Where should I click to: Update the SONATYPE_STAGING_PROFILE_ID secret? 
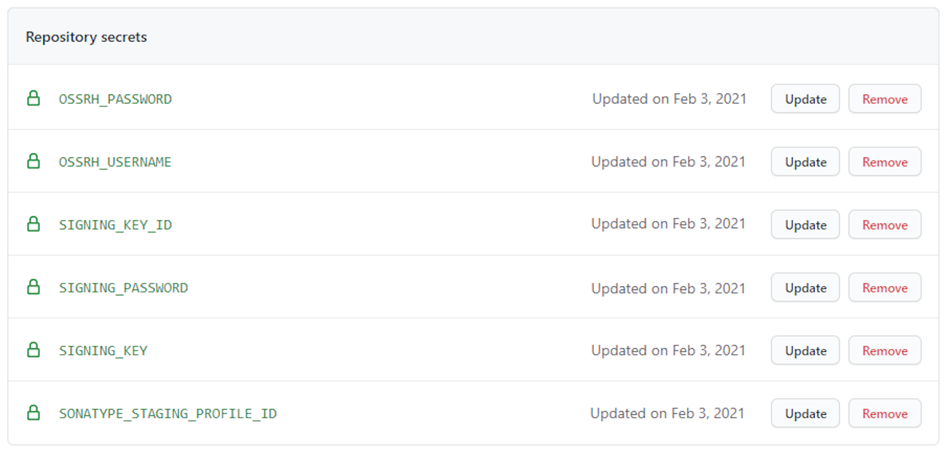click(805, 414)
